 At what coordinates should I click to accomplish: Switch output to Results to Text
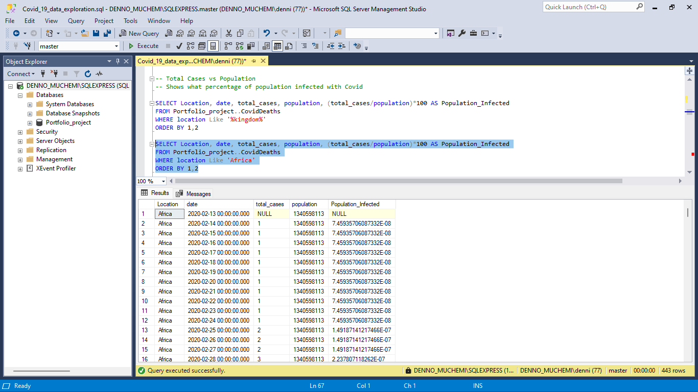266,46
